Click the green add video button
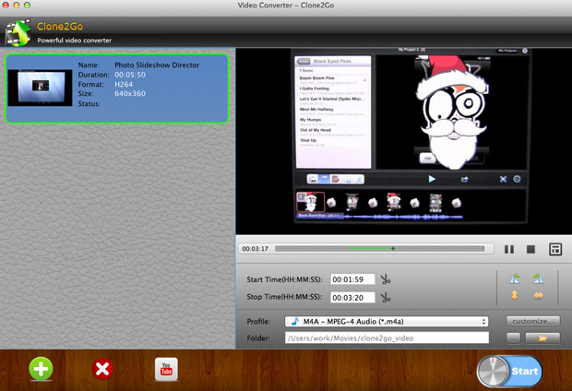Image resolution: width=572 pixels, height=391 pixels. pyautogui.click(x=41, y=370)
